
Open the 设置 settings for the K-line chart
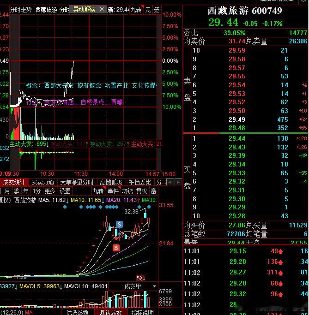pyautogui.click(x=65, y=190)
